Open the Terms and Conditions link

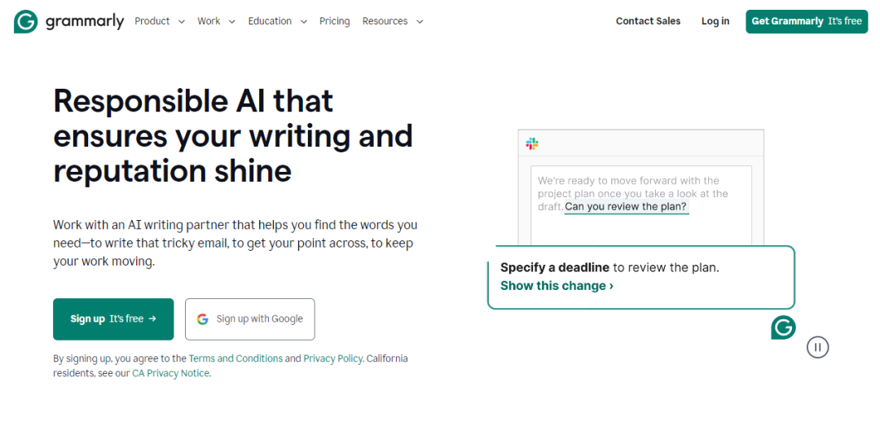click(x=235, y=358)
